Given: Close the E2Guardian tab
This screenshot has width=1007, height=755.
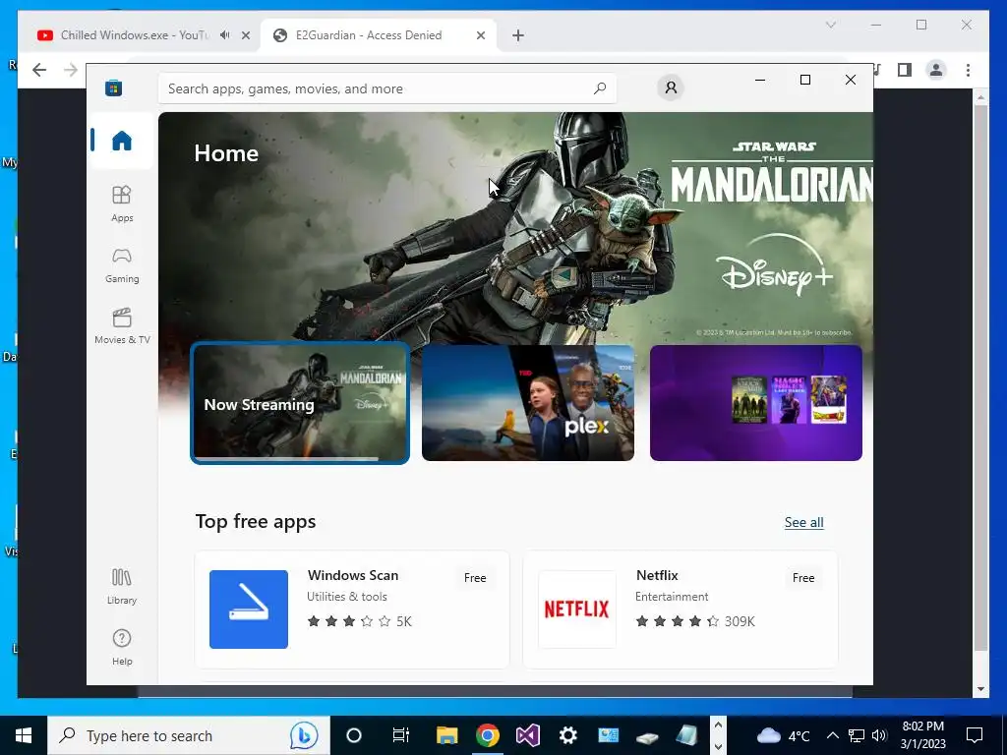Looking at the screenshot, I should [x=480, y=35].
